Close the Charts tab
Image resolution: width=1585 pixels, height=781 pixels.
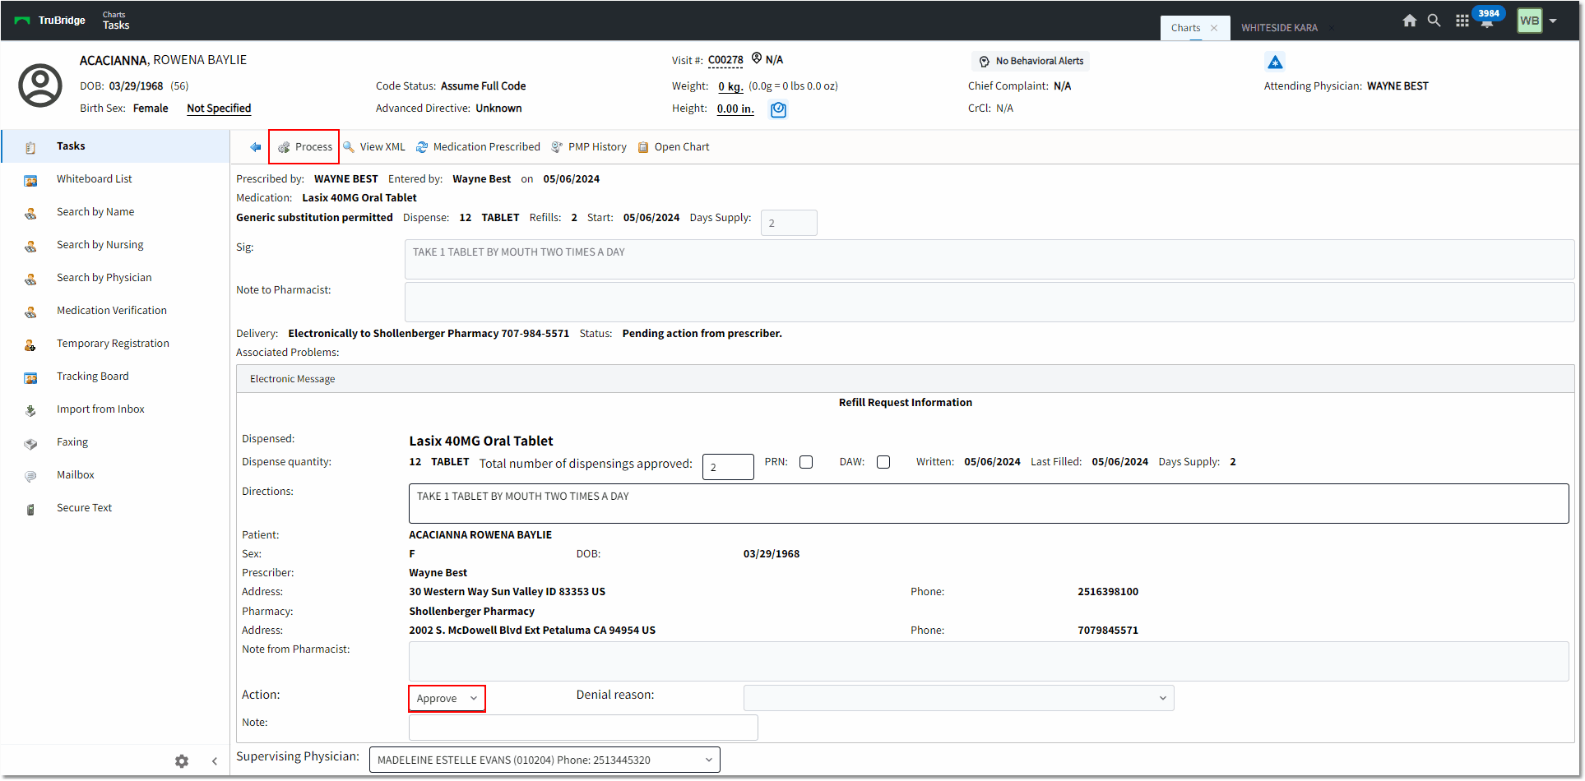tap(1214, 28)
